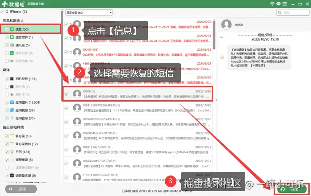
Task: Uncheck the message bubble checkbox in detail pane
Action: click(x=222, y=57)
